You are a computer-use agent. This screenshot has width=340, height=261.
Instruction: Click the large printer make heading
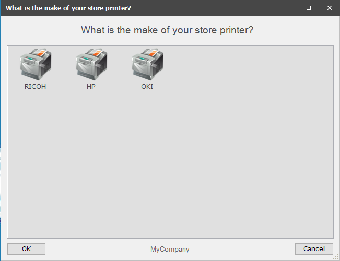click(x=167, y=30)
